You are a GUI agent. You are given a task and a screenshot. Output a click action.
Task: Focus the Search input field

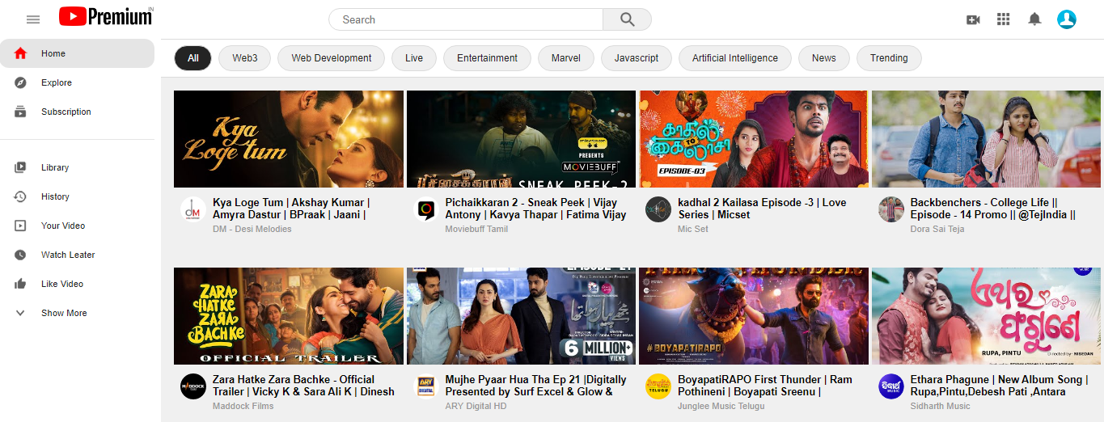point(466,19)
